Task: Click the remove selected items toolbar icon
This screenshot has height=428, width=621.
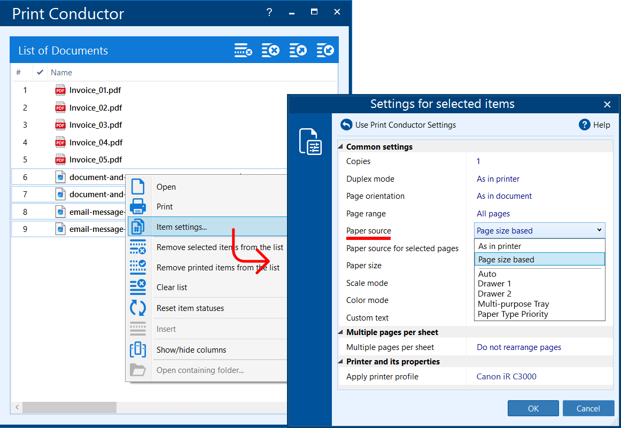Action: point(243,51)
